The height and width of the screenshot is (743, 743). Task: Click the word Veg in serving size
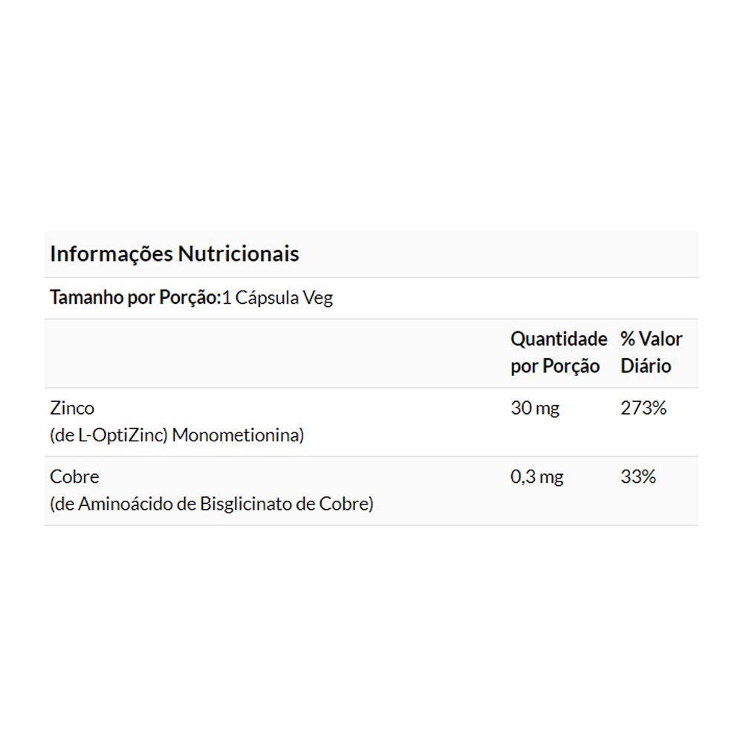[319, 299]
